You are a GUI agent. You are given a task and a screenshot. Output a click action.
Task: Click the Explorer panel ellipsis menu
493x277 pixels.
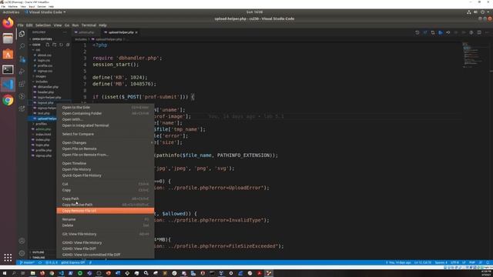pyautogui.click(x=65, y=32)
